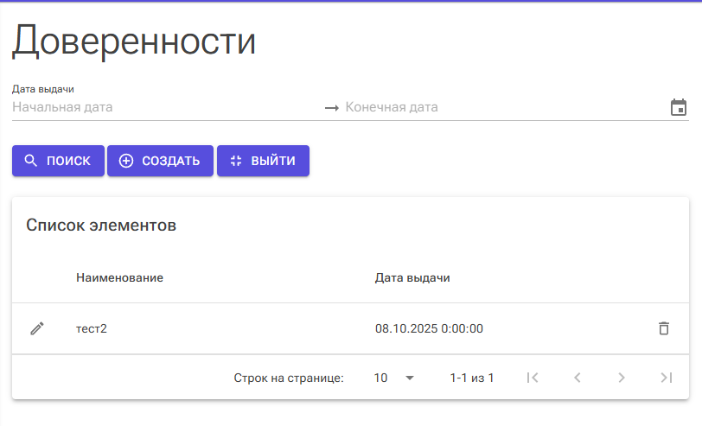Go to the first page of results

(x=533, y=378)
